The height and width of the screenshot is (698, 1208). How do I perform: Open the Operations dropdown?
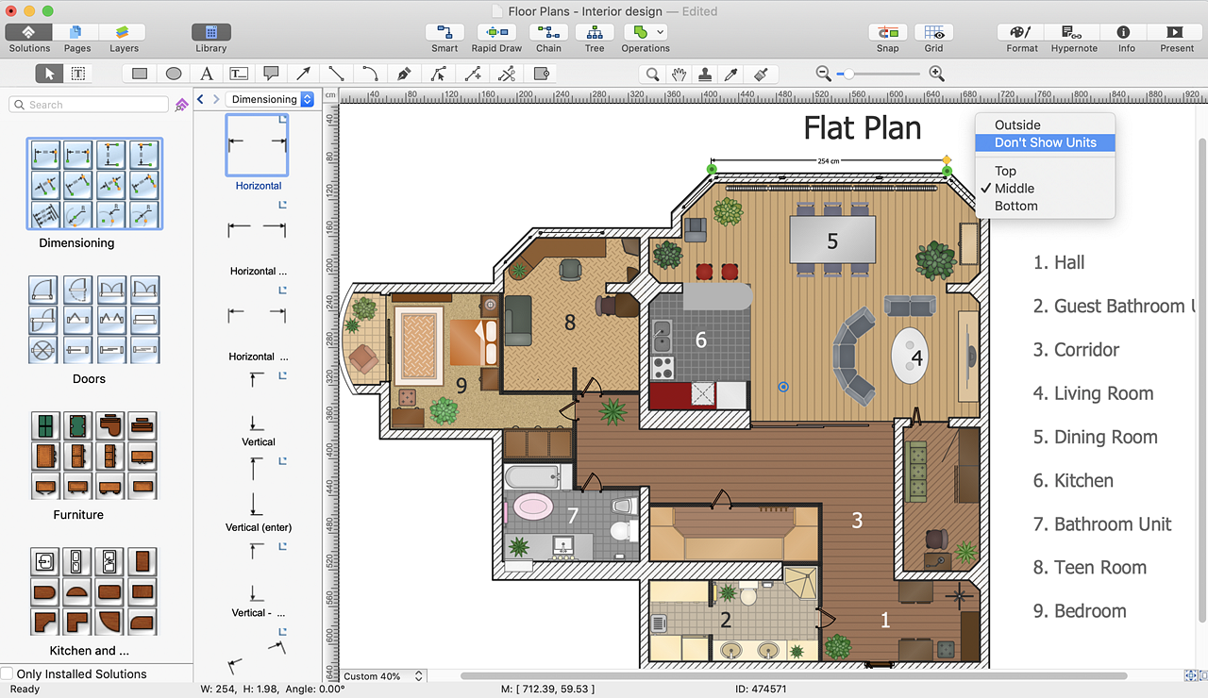646,38
